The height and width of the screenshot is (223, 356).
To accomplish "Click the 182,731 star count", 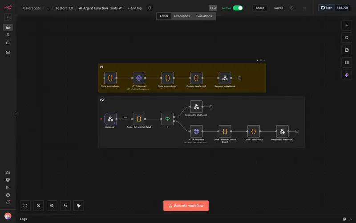I will pos(342,8).
